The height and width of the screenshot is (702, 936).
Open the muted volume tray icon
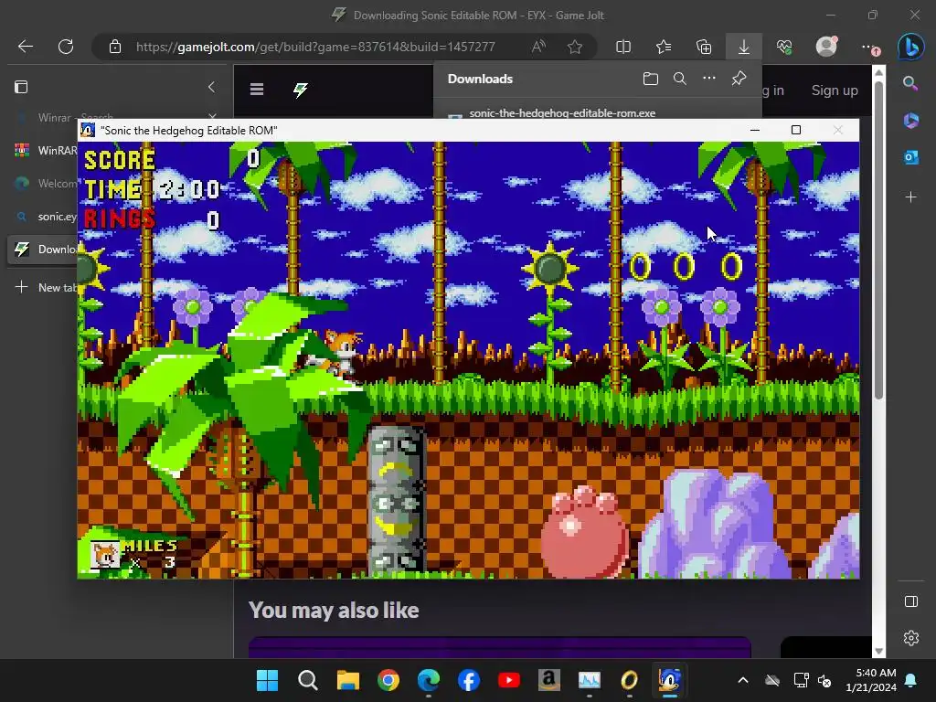[824, 680]
